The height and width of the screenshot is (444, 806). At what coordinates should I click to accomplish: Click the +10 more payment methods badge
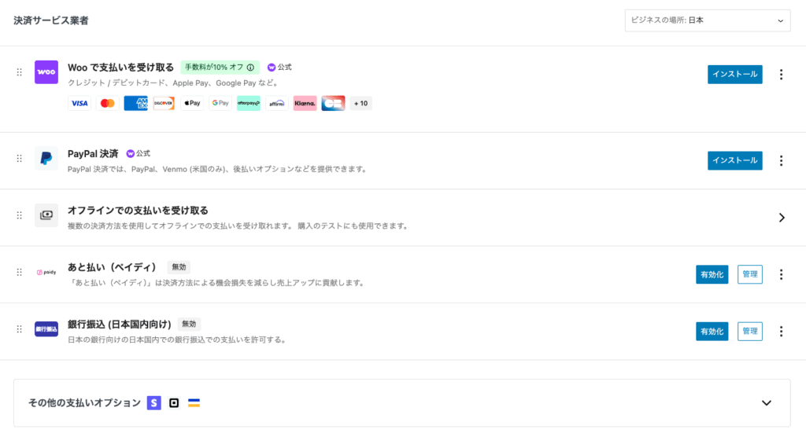pyautogui.click(x=361, y=104)
